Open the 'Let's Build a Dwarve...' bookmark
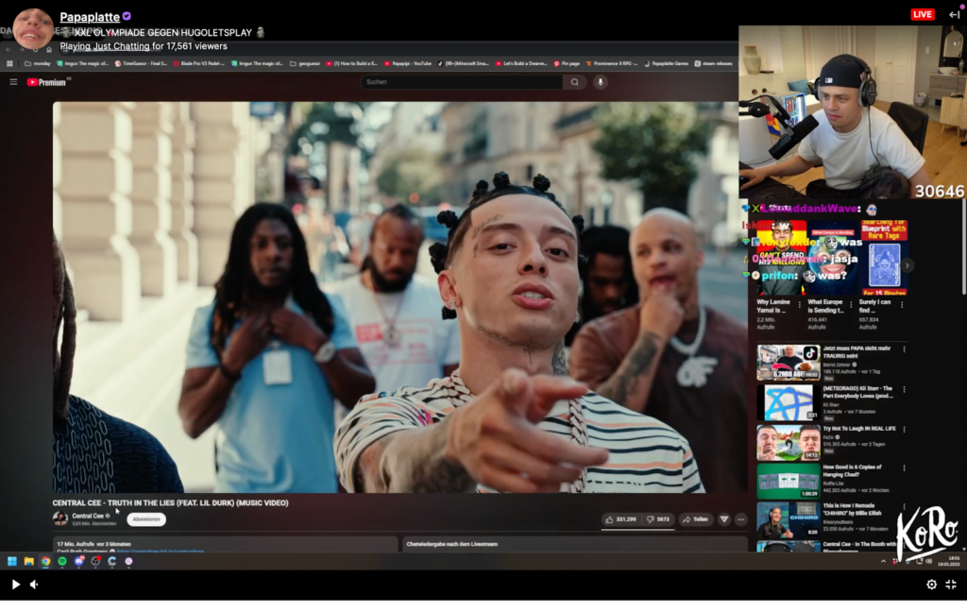The height and width of the screenshot is (612, 967). 521,63
